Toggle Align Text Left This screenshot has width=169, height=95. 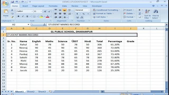(x=56, y=14)
